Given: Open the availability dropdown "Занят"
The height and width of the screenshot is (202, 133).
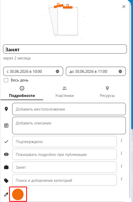Looking at the screenshot, I should click(x=64, y=167).
